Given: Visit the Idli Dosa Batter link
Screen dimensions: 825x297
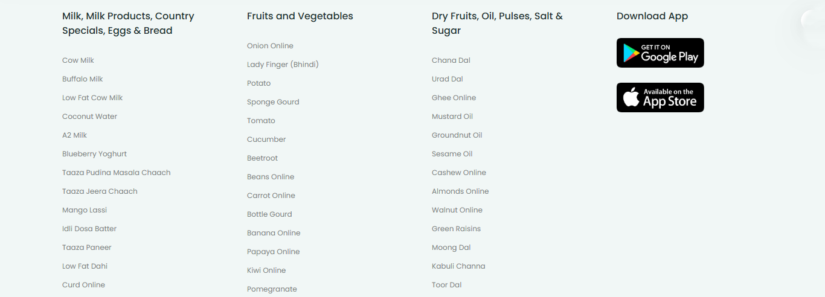Looking at the screenshot, I should coord(89,229).
